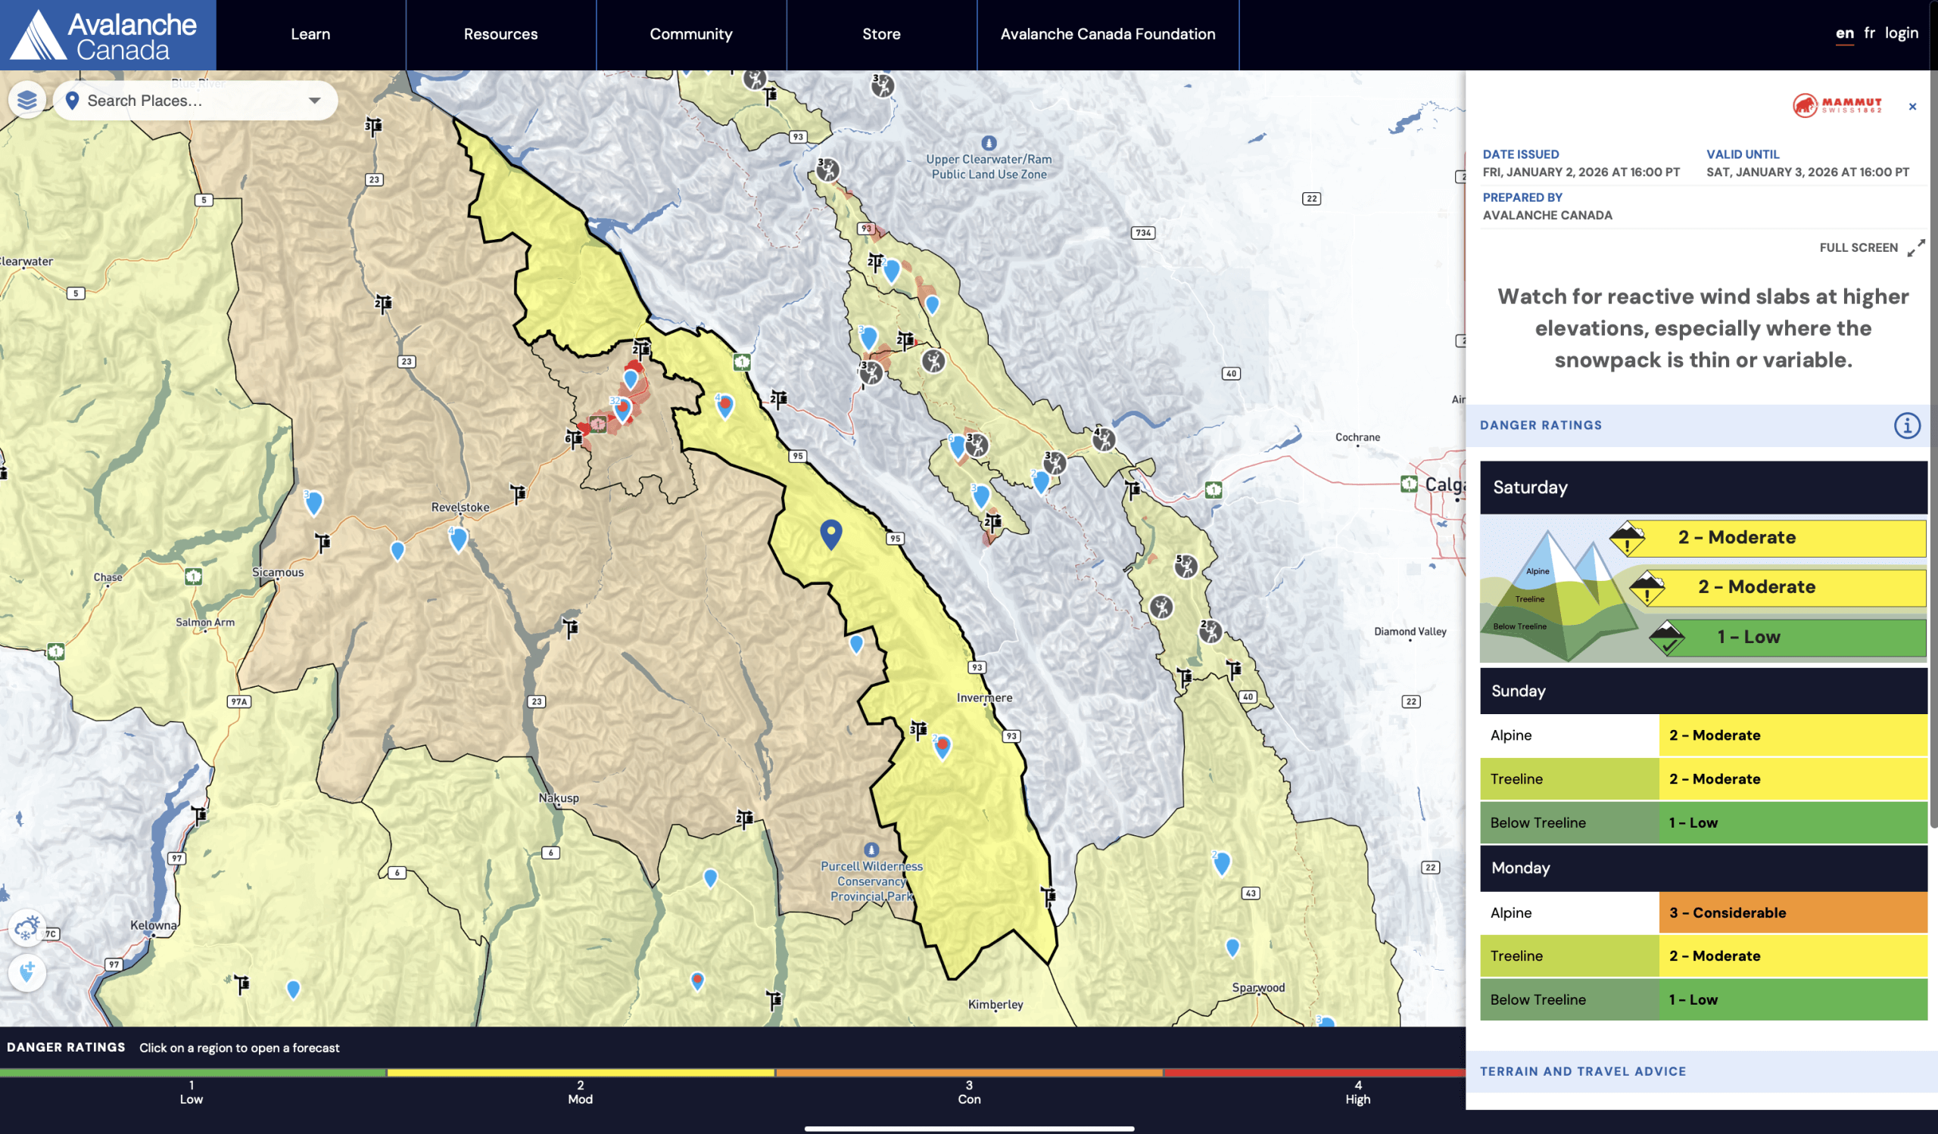This screenshot has width=1938, height=1134.
Task: Switch language to French (fr)
Action: (1870, 33)
